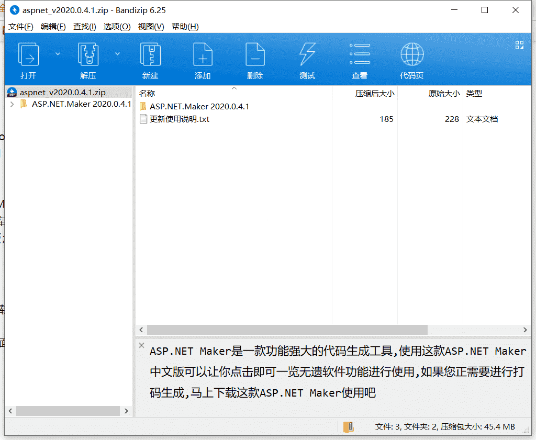The height and width of the screenshot is (440, 536).
Task: Click the status text 文件: 3, 文件夹: 2
Action: pyautogui.click(x=406, y=427)
